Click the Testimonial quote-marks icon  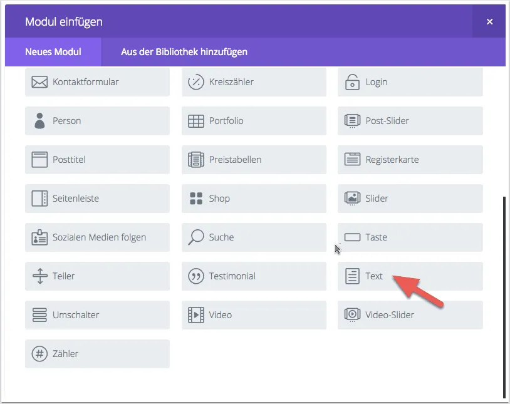click(x=196, y=276)
